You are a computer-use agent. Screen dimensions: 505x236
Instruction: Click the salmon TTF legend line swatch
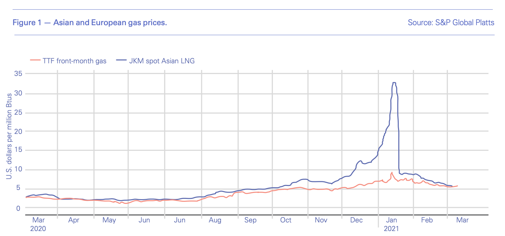click(x=35, y=61)
